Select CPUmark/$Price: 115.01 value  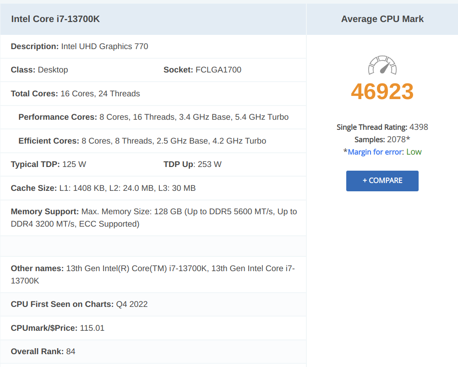point(58,328)
